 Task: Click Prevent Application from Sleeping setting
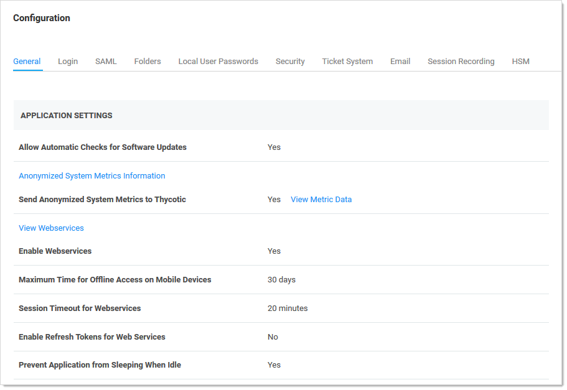coord(100,364)
